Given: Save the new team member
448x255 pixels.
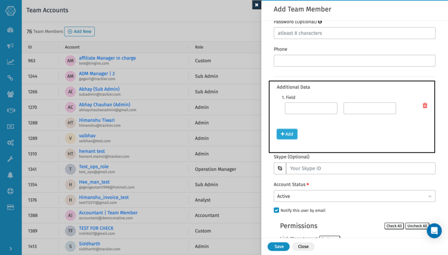Looking at the screenshot, I should point(278,246).
